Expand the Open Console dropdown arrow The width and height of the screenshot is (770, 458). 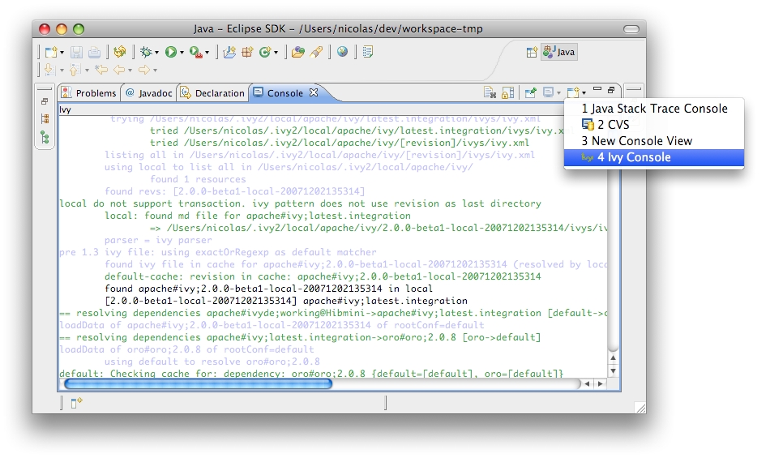[582, 93]
